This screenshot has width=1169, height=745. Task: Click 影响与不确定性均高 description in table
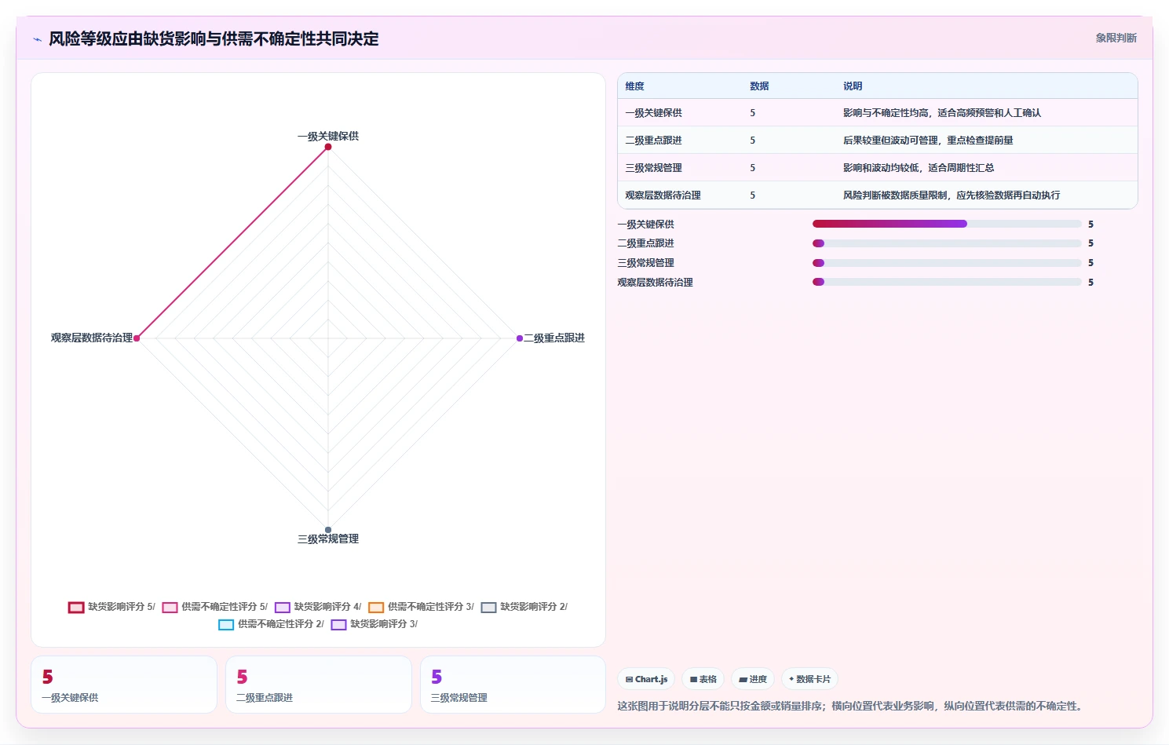tap(942, 113)
